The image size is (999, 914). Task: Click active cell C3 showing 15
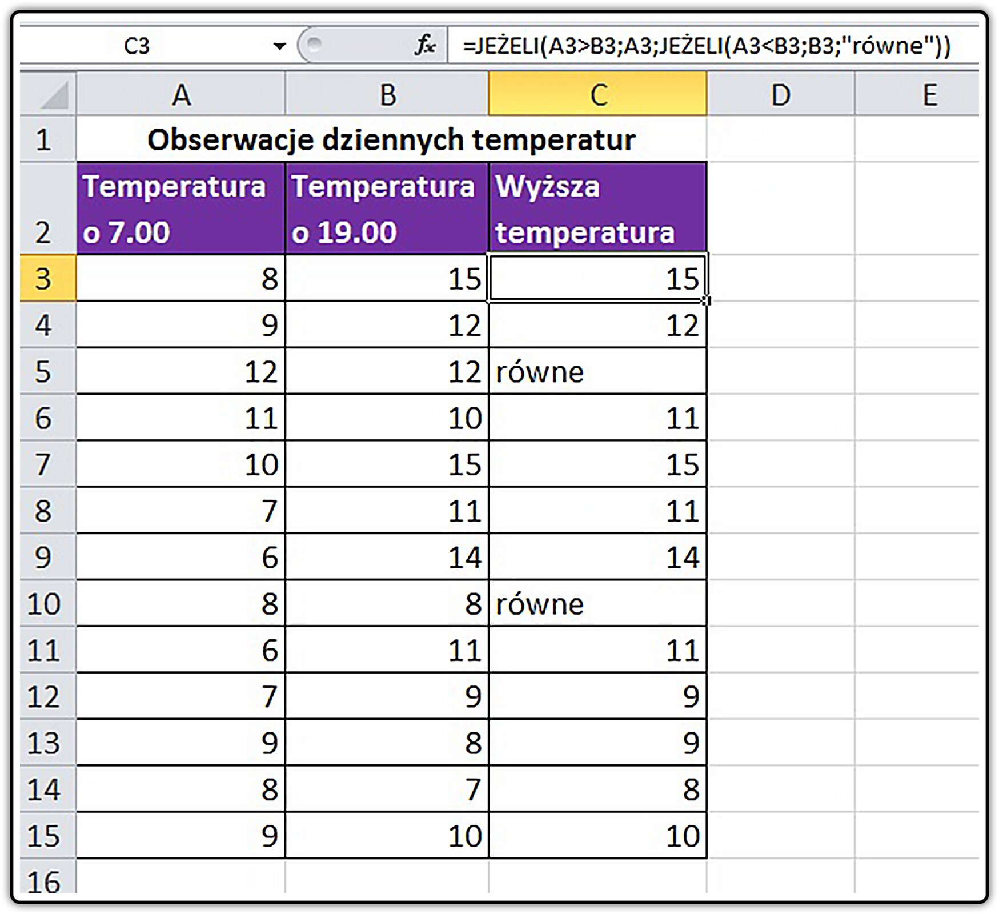[598, 278]
